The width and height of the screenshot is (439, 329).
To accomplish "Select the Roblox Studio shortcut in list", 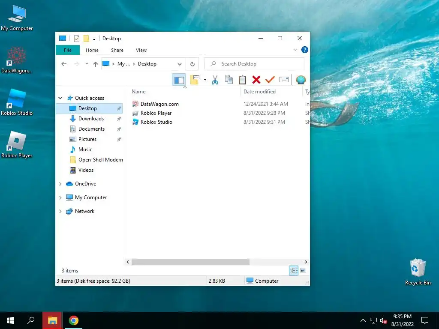I will pyautogui.click(x=156, y=122).
